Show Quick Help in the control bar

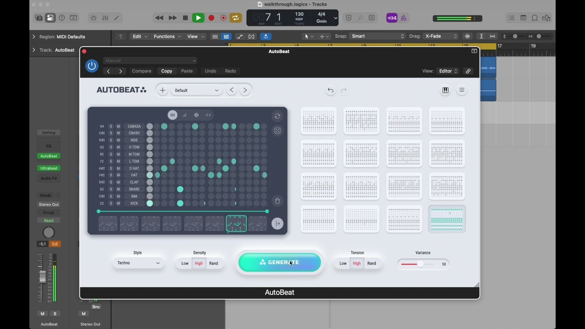tap(62, 18)
